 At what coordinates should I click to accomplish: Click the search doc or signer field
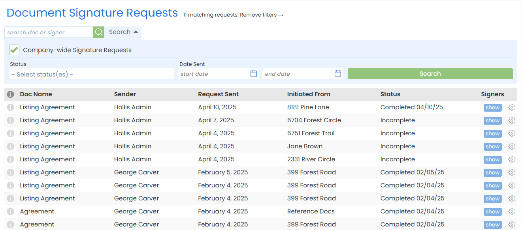pos(49,32)
